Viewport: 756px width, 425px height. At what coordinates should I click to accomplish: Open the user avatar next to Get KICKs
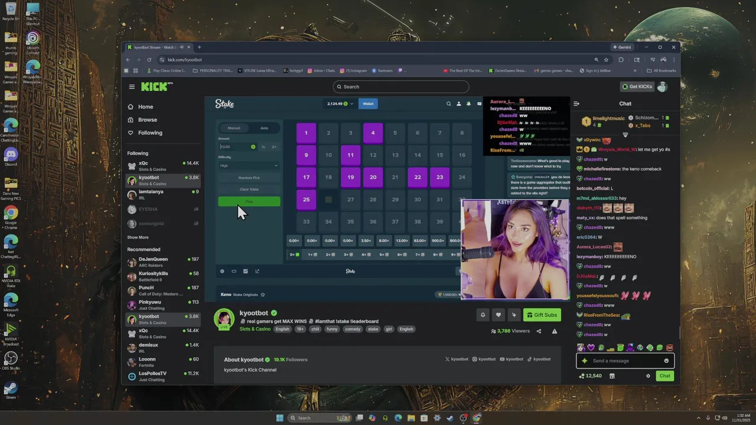[662, 87]
